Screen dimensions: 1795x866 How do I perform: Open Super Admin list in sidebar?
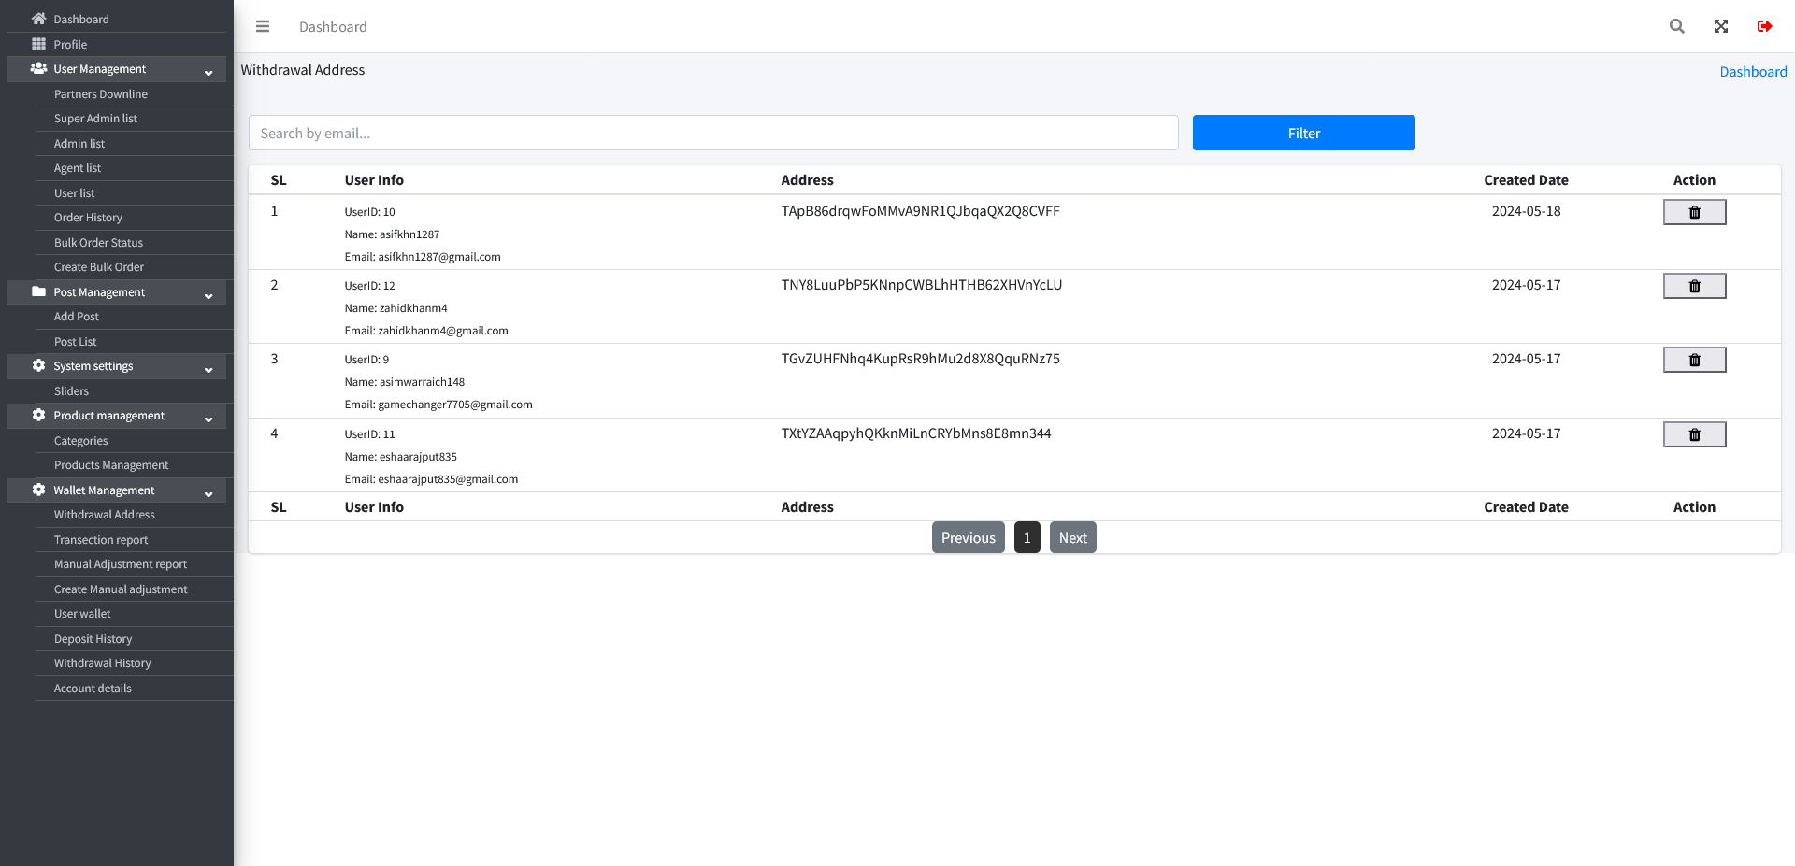(95, 119)
